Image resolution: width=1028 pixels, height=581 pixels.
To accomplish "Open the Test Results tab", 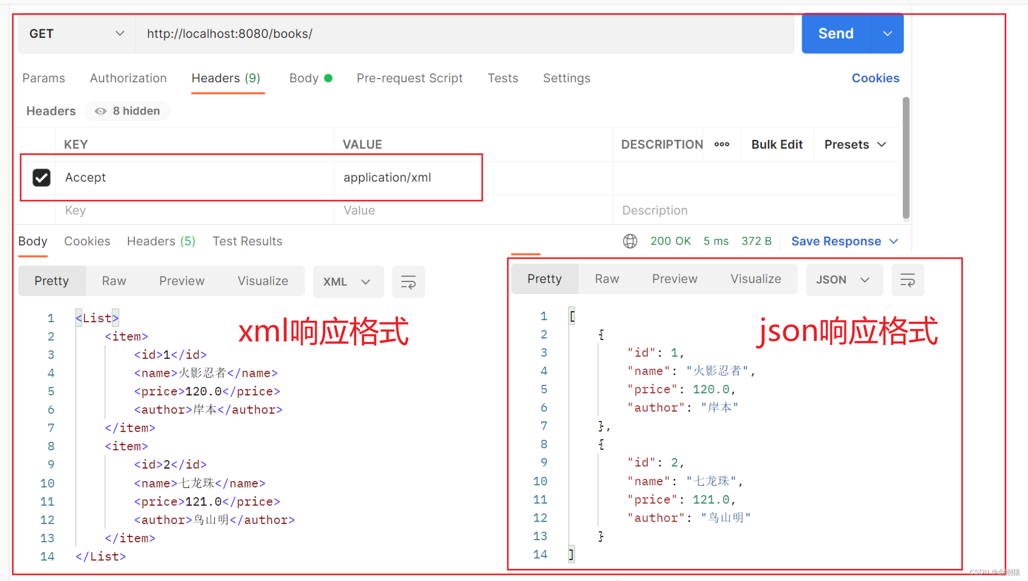I will [x=247, y=241].
